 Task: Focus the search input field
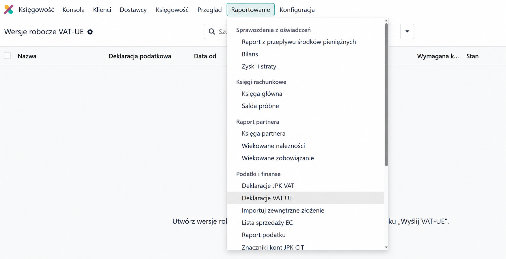[222, 31]
